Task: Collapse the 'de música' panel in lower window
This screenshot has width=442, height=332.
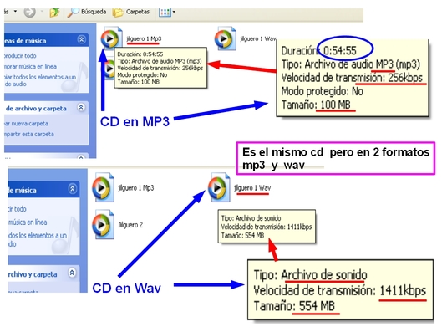Action: [x=73, y=188]
